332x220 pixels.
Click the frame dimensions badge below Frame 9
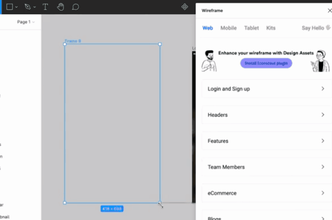click(112, 209)
